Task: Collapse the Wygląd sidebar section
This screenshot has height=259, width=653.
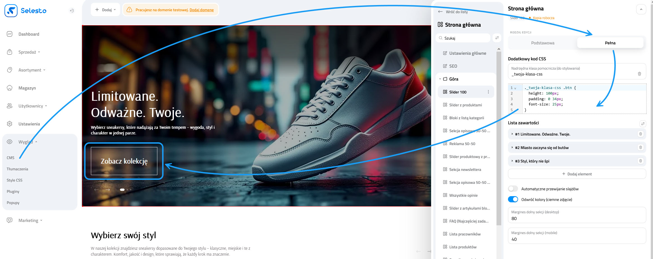Action: click(x=36, y=142)
